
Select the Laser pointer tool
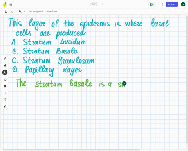point(5,107)
